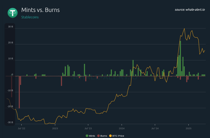This screenshot has height=138, width=210.
Task: Click the green Mints legend dot
Action: click(x=87, y=136)
